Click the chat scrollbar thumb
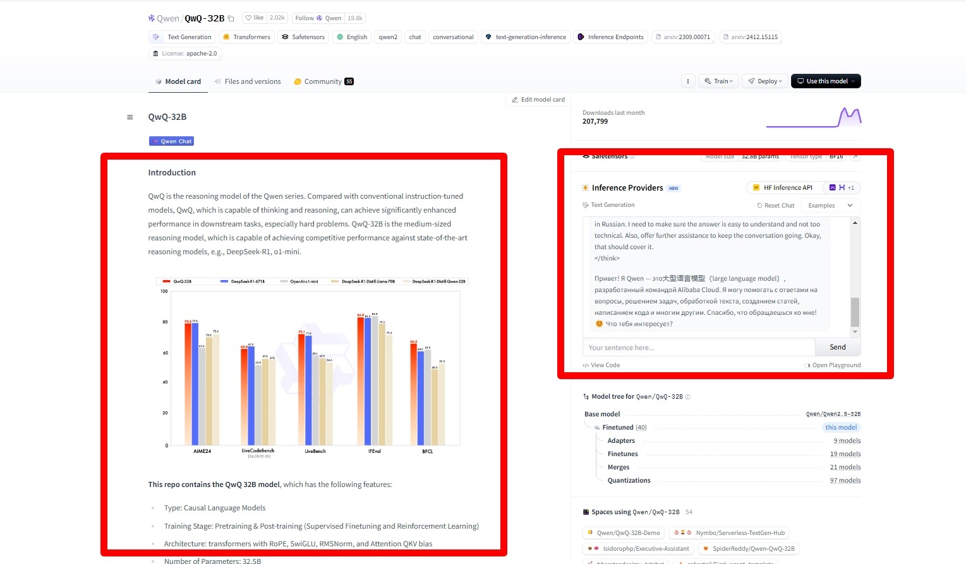This screenshot has width=966, height=564. tap(855, 312)
